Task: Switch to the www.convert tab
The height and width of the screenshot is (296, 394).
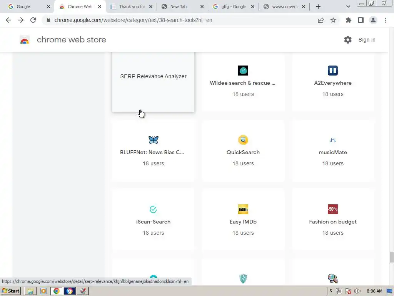Action: (285, 7)
